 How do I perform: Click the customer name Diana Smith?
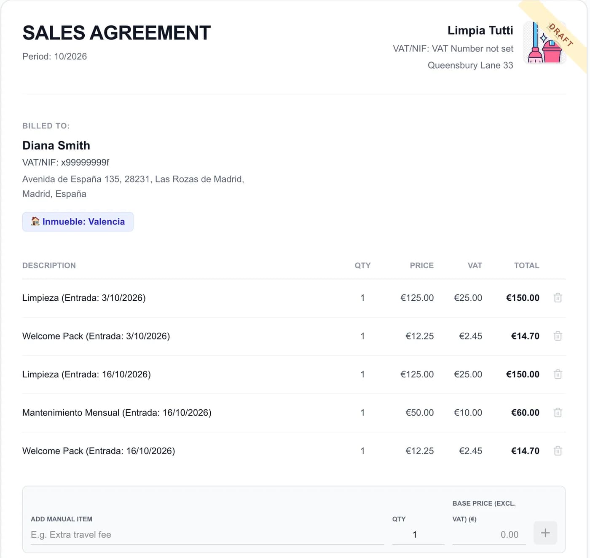pos(56,145)
